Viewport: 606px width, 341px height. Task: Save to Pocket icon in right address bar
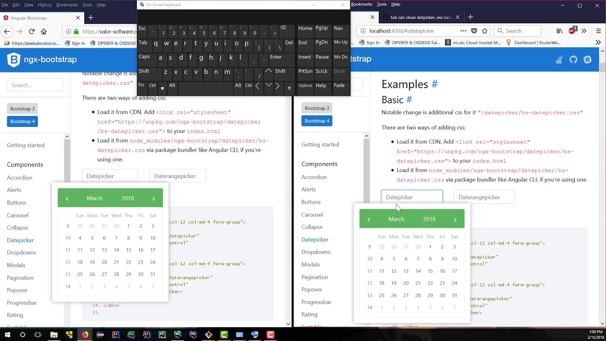[x=474, y=31]
